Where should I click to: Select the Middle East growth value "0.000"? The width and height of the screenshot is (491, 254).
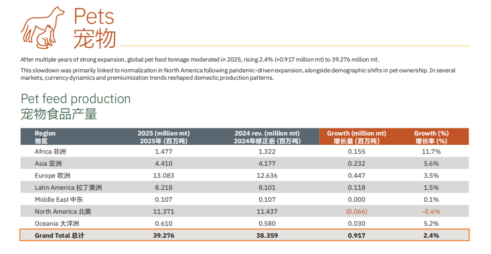(x=356, y=199)
